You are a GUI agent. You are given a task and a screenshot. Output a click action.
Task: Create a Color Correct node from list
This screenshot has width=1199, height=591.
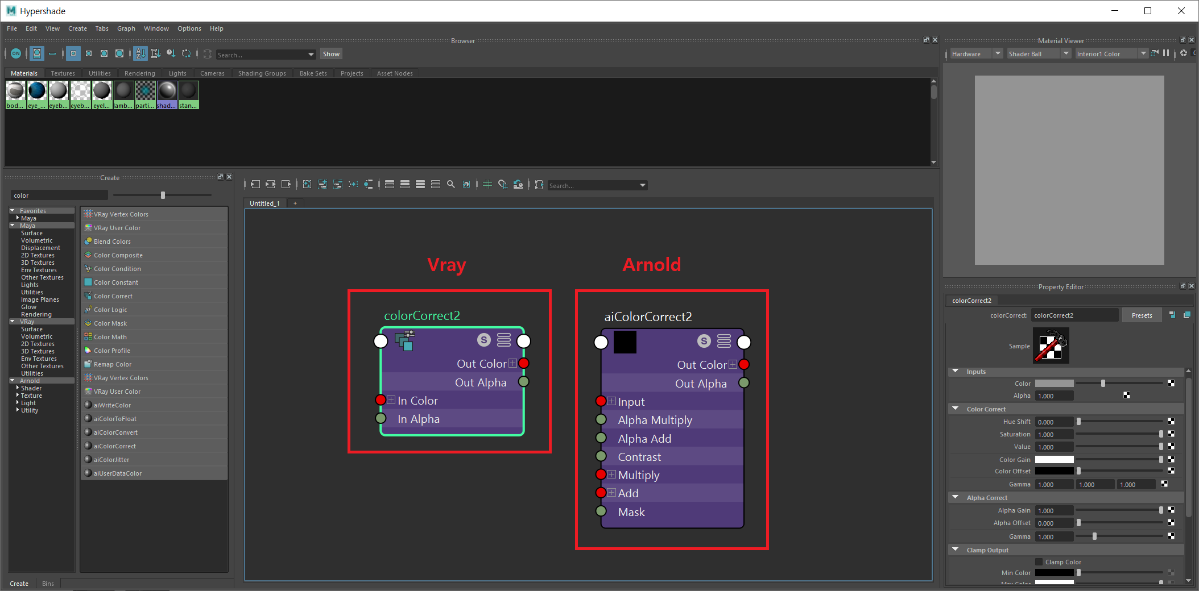(154, 296)
